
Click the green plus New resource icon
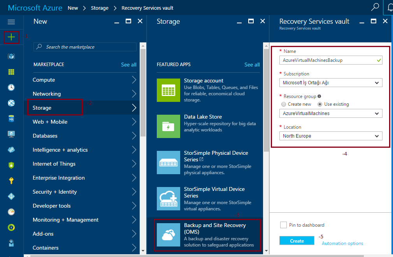(x=11, y=37)
